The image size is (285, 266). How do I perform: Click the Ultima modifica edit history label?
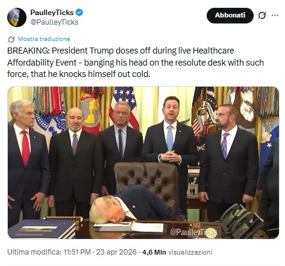34,252
